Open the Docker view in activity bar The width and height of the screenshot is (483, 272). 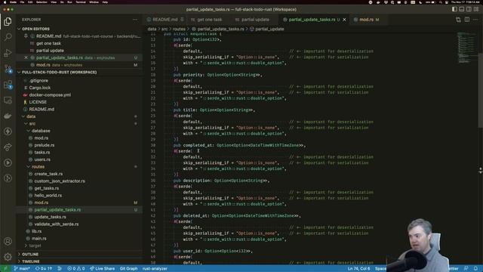8,116
